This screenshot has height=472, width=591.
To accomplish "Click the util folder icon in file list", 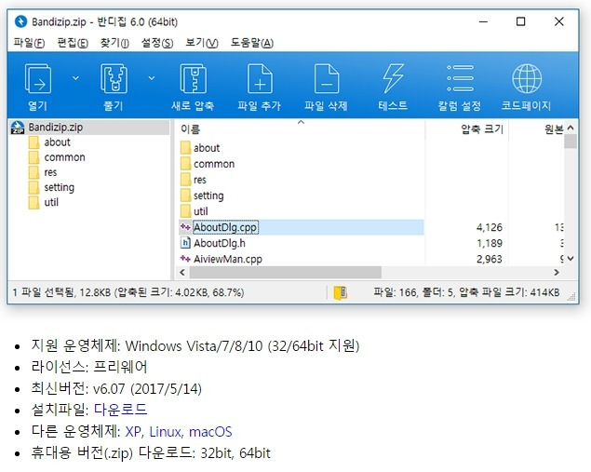I will [x=185, y=211].
